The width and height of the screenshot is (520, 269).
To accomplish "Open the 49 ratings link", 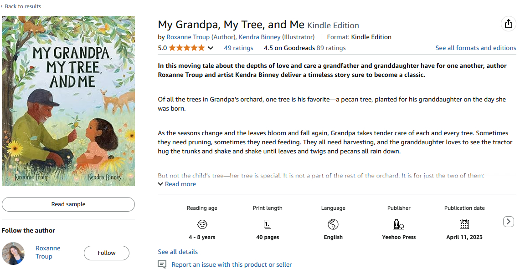I will 238,48.
